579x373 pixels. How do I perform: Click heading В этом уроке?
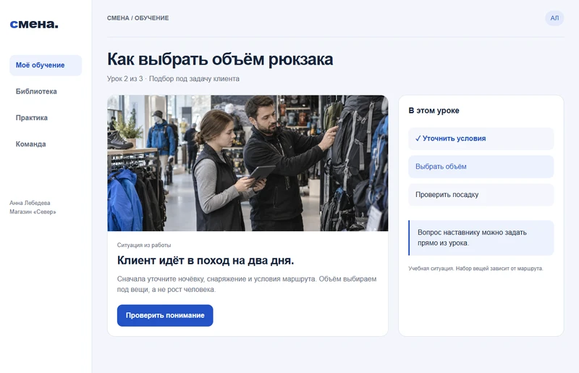tap(434, 111)
